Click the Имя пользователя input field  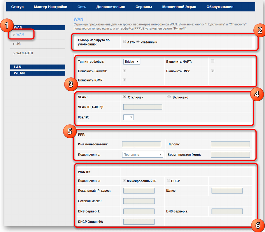[x=141, y=144]
